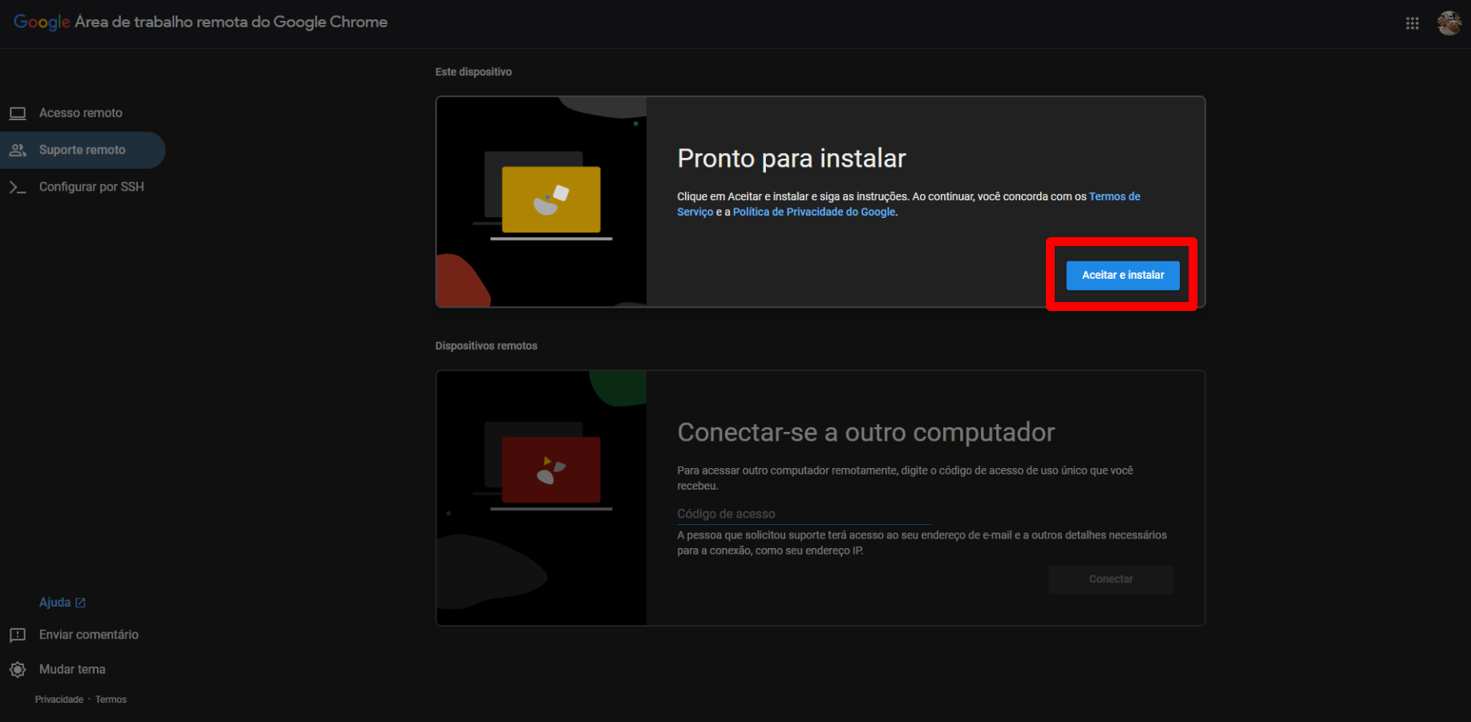
Task: Open Política de Privacidade do Google link
Action: (x=814, y=212)
